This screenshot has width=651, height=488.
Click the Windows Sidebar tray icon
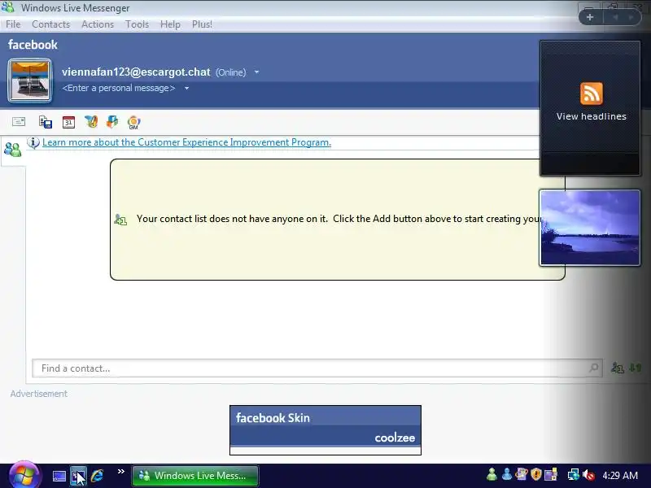[551, 474]
